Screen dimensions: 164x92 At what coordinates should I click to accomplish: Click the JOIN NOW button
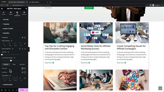(89, 8)
